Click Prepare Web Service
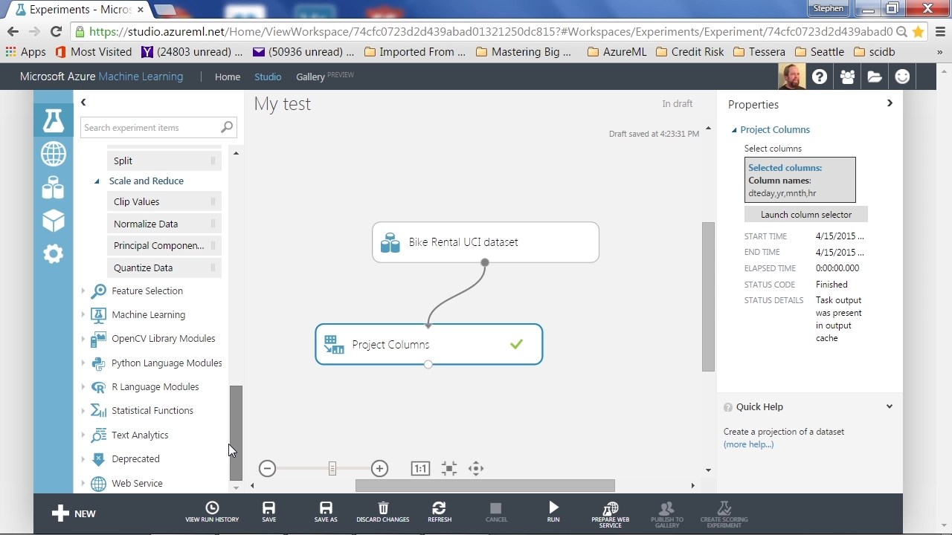Screen dimensions: 952x535 (610, 514)
